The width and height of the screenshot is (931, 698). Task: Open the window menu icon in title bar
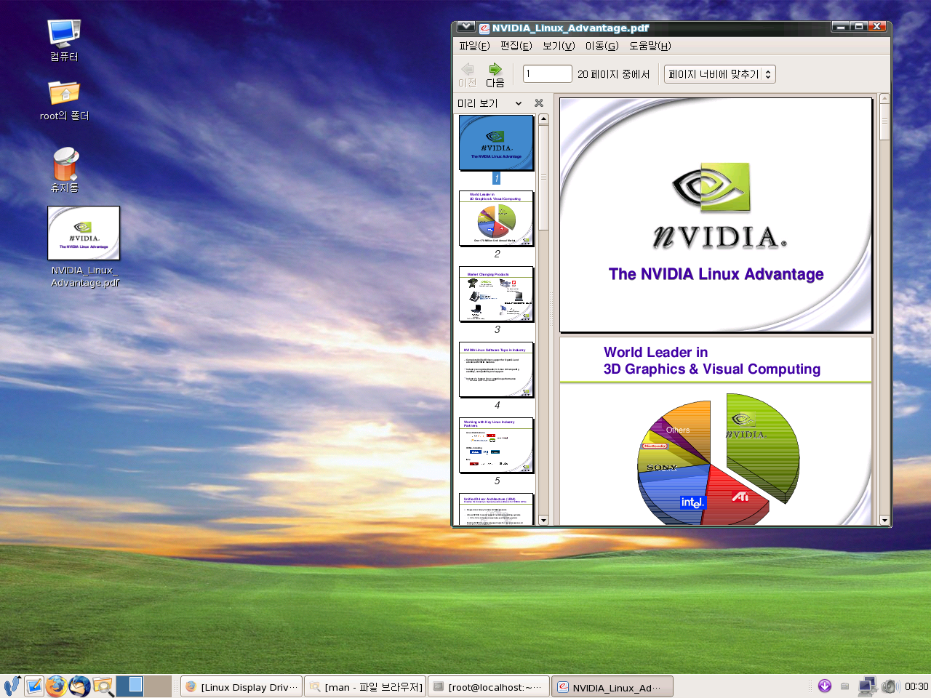(x=466, y=27)
